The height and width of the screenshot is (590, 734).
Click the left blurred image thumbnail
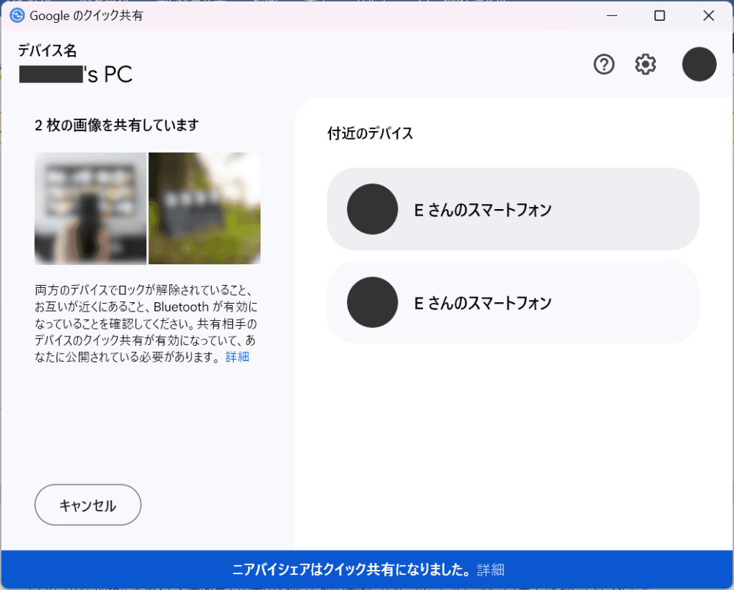coord(90,208)
